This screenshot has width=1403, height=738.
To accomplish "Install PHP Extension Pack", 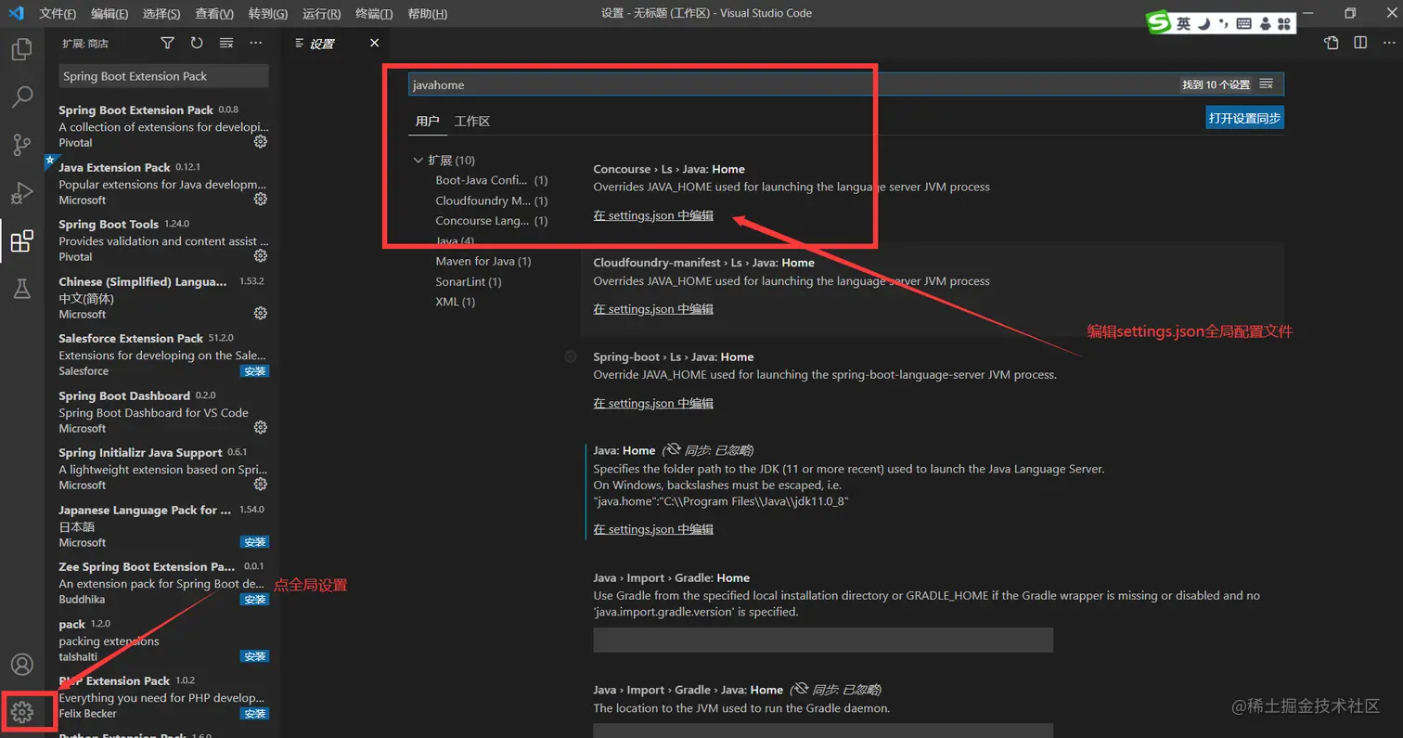I will [x=255, y=714].
